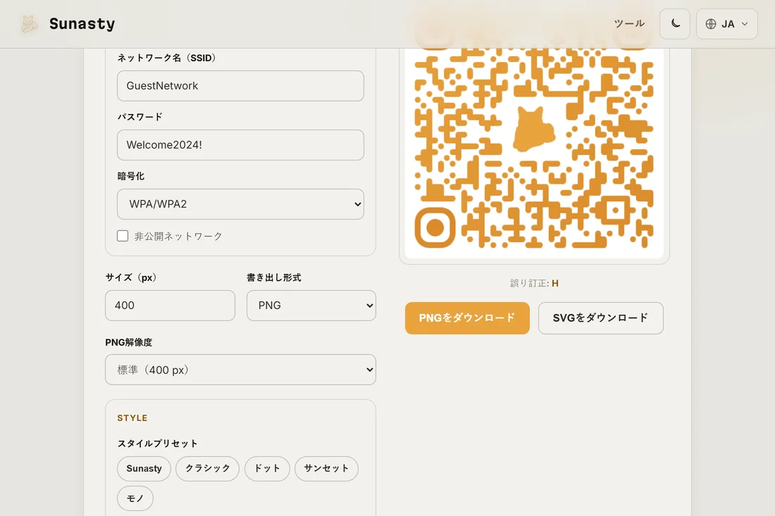Click the STYLE section heading
This screenshot has height=516, width=775.
coord(132,418)
